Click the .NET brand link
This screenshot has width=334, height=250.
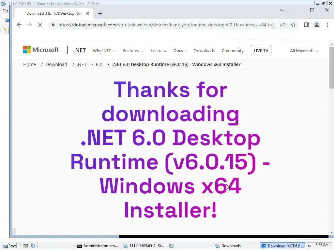click(x=80, y=50)
